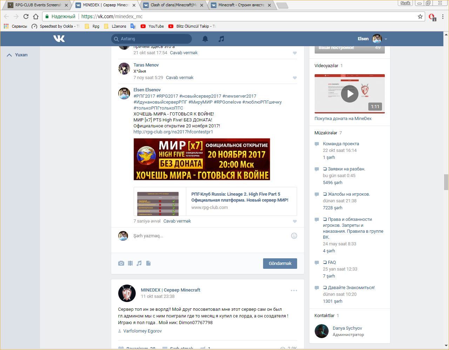Click the #РПГ2017 hashtag
Image resolution: width=449 pixels, height=350 pixels.
(144, 96)
